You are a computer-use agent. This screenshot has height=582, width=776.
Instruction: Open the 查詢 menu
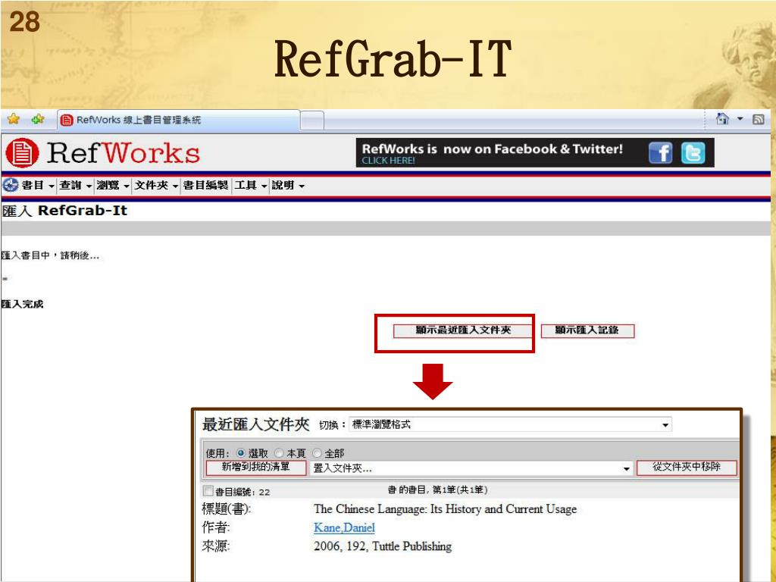[76, 186]
